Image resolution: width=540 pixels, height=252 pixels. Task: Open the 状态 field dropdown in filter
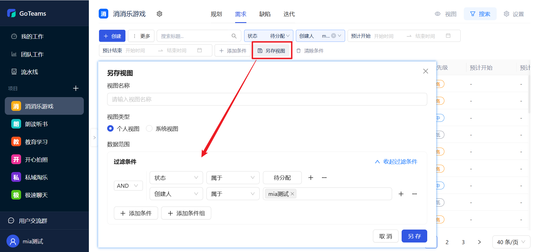click(176, 178)
